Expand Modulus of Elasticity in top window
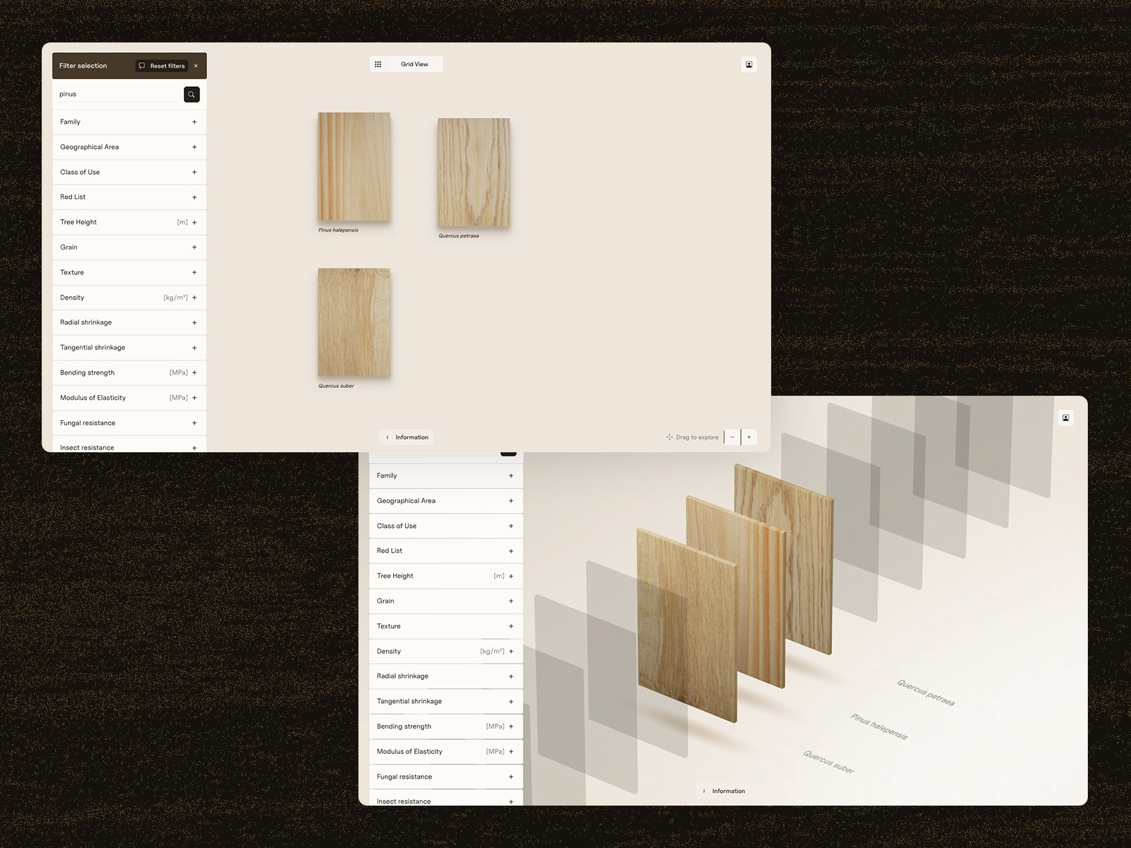Viewport: 1131px width, 848px height. point(129,398)
